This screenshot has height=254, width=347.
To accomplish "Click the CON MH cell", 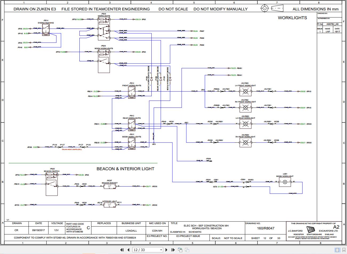I will pos(157,231).
